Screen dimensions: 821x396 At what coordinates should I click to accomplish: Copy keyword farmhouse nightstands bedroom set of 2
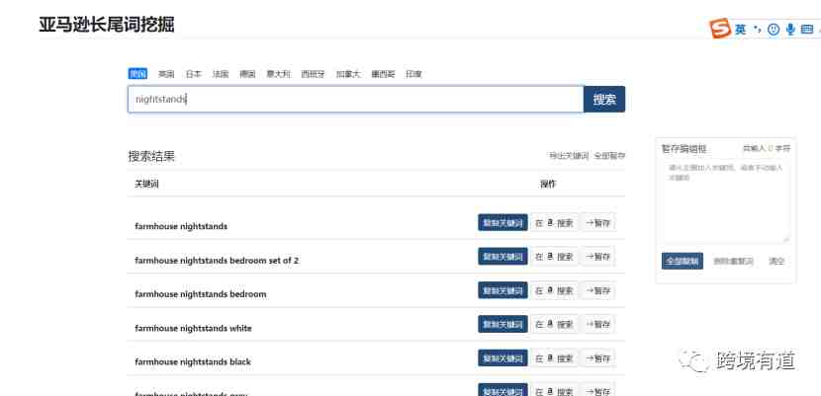pos(502,257)
